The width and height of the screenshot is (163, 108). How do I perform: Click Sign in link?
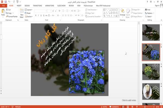[x=157, y=5]
